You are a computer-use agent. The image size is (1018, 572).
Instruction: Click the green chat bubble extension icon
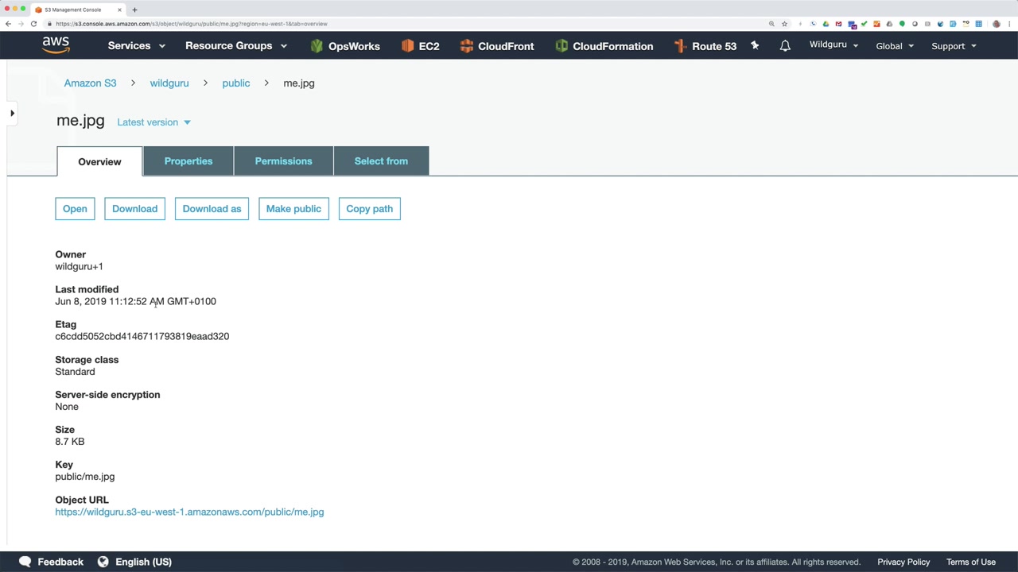pyautogui.click(x=902, y=24)
